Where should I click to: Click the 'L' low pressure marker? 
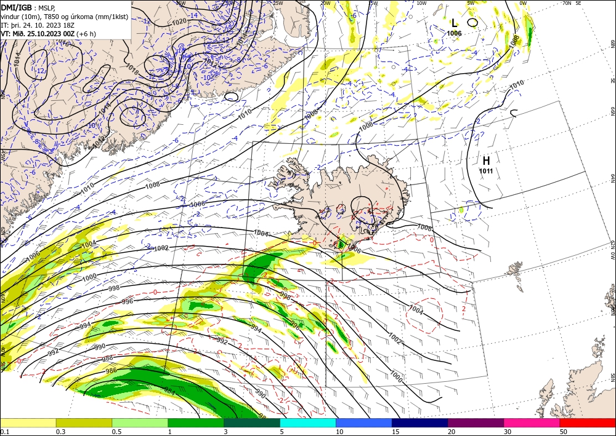(454, 23)
